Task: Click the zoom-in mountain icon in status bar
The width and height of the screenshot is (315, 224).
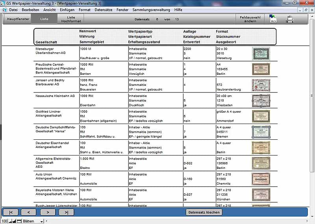Action: click(15, 221)
